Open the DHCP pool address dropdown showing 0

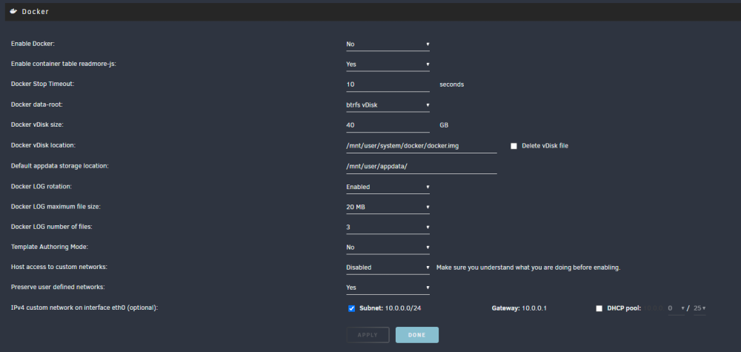click(676, 308)
